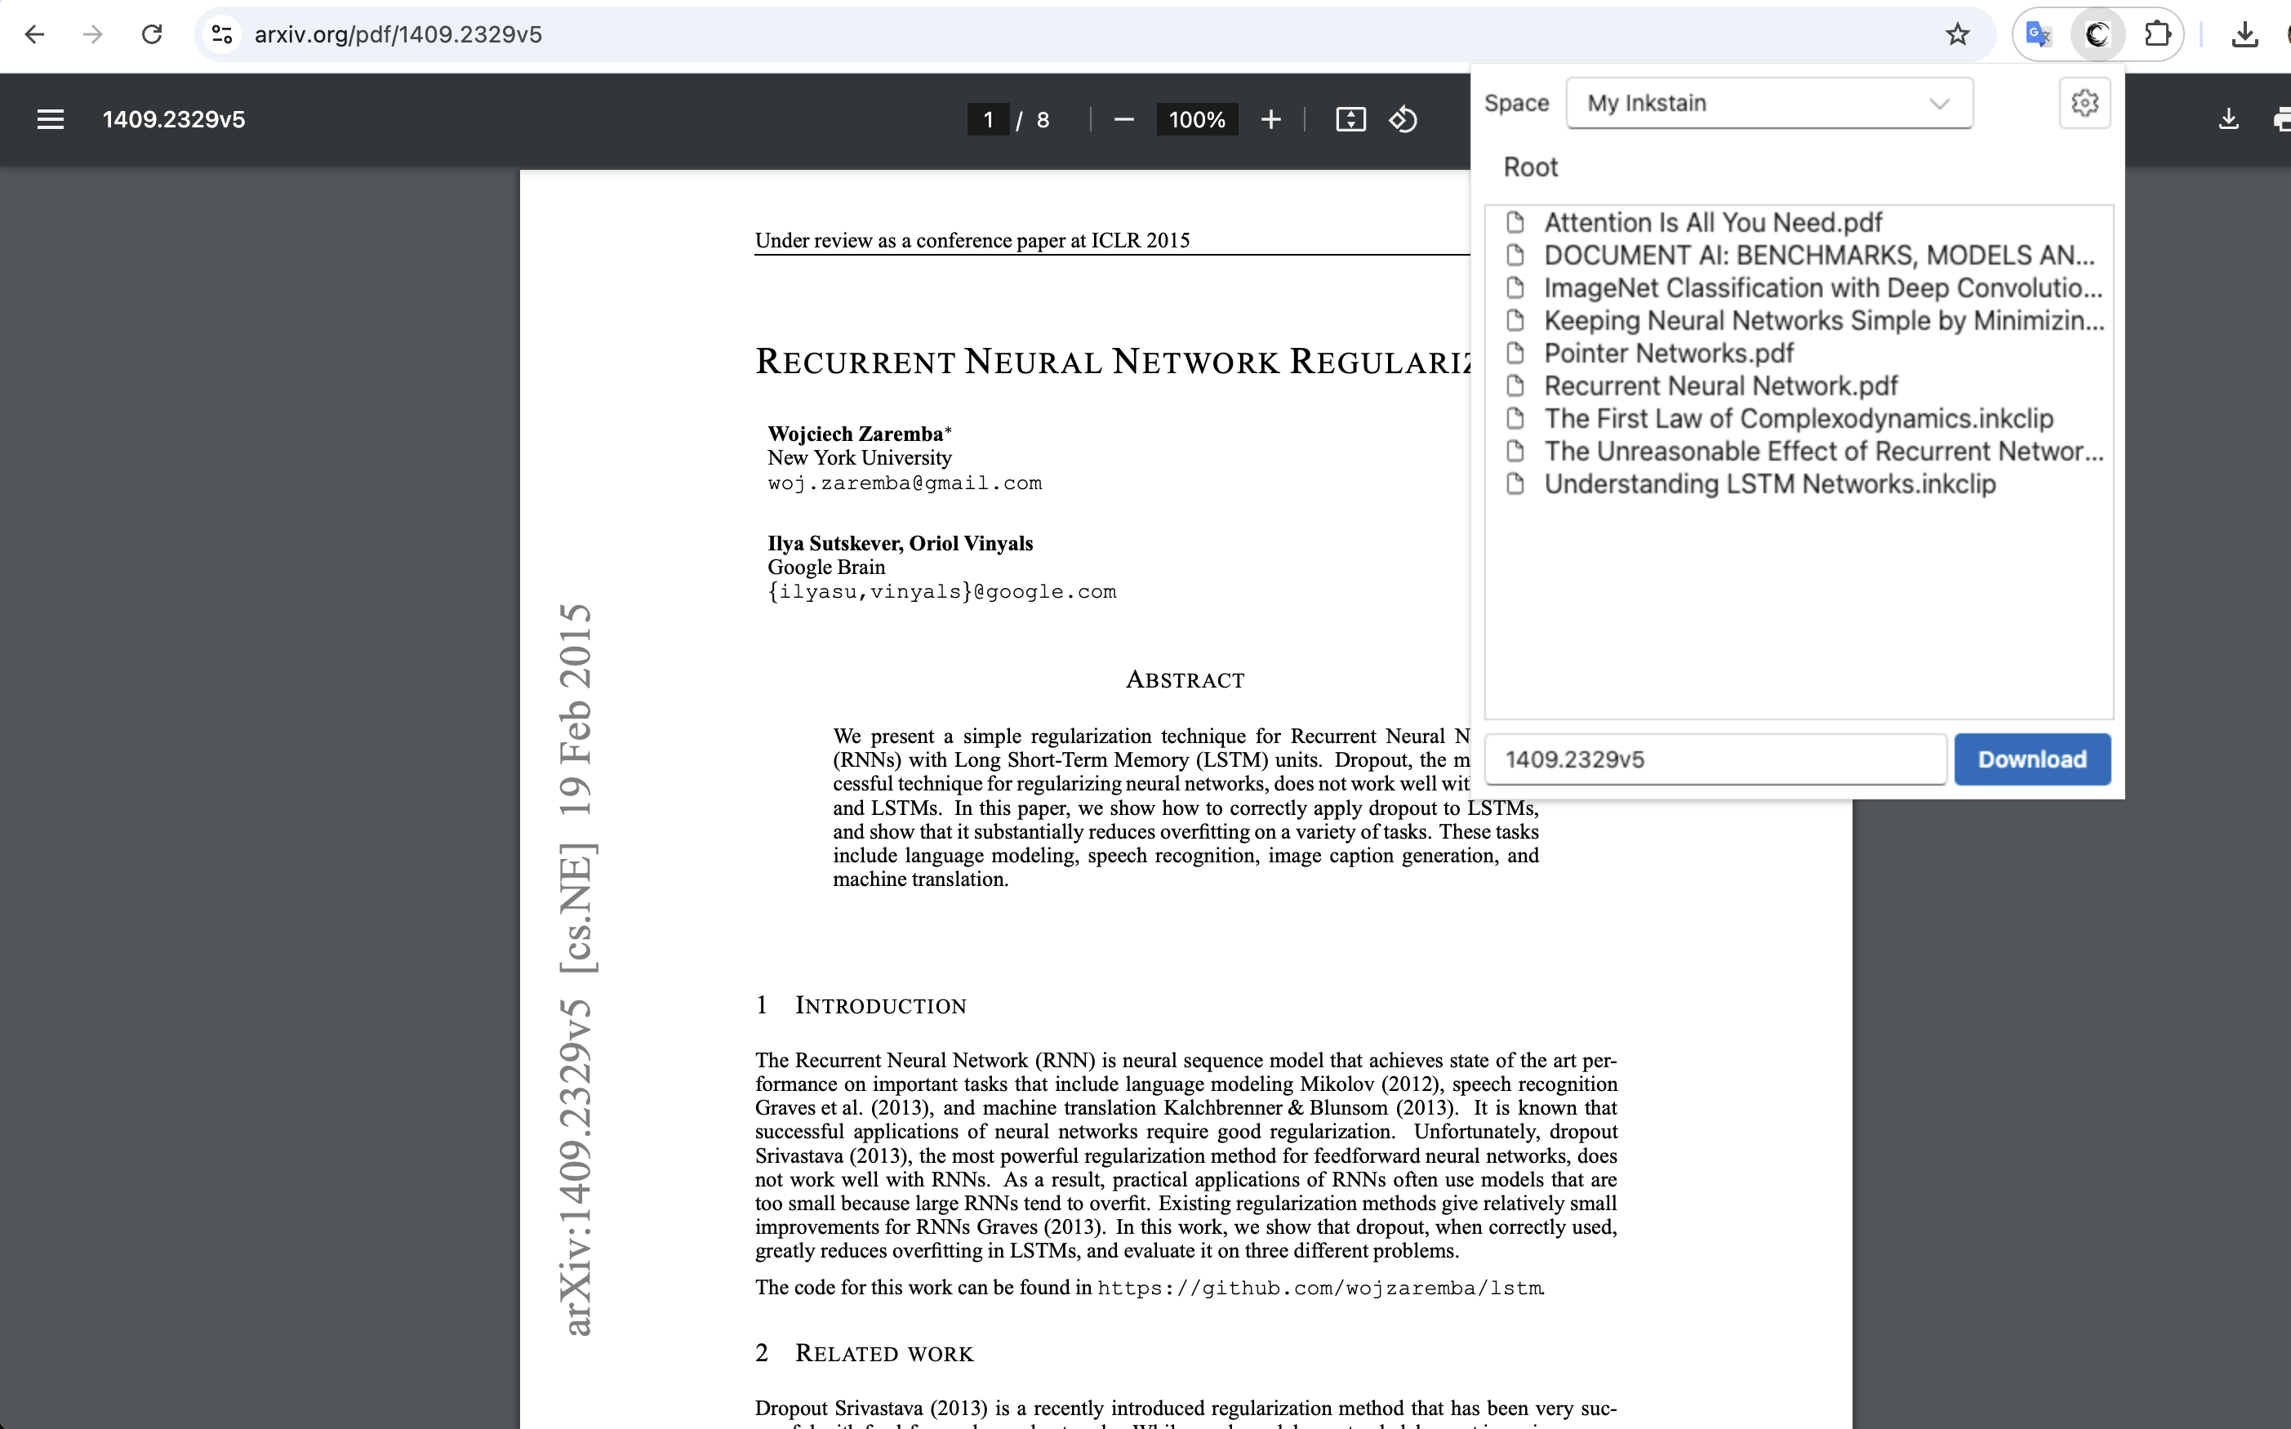Screen dimensions: 2291x1429
Task: Click the total page count 8
Action: click(1043, 119)
